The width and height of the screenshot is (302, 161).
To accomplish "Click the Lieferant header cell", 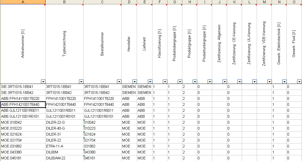I will 145,44.
